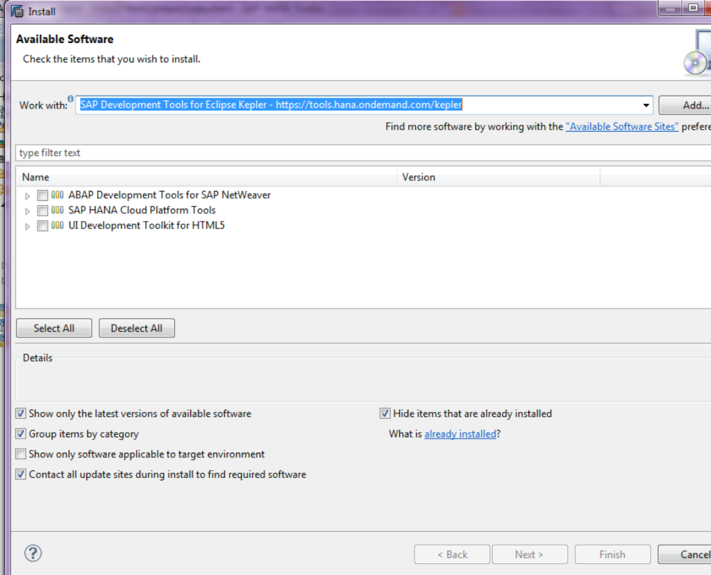Click the Version column header
This screenshot has height=575, width=711.
(x=499, y=177)
